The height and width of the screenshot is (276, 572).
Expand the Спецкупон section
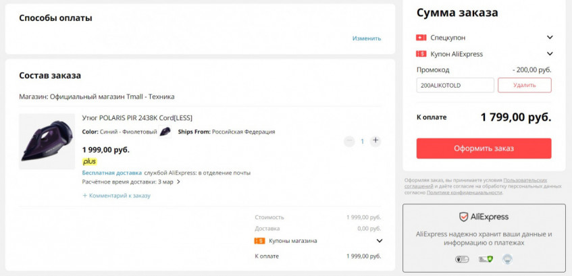click(550, 38)
